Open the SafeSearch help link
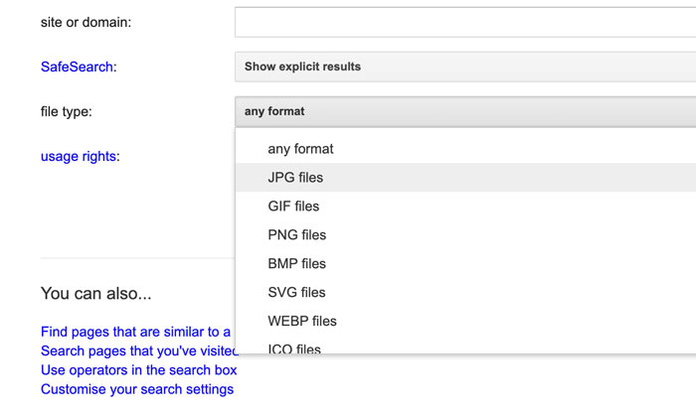The height and width of the screenshot is (417, 696). (x=77, y=67)
